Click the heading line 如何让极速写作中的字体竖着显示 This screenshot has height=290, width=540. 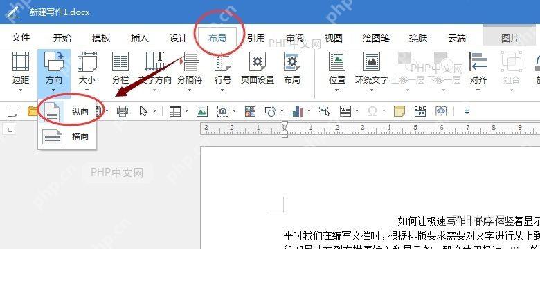(469, 221)
